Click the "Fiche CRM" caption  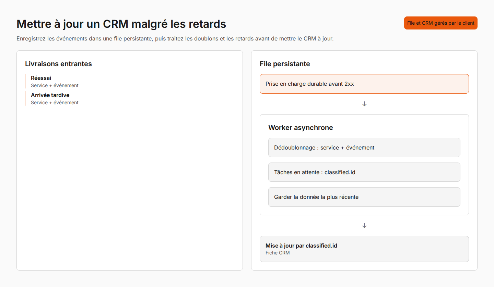point(278,253)
